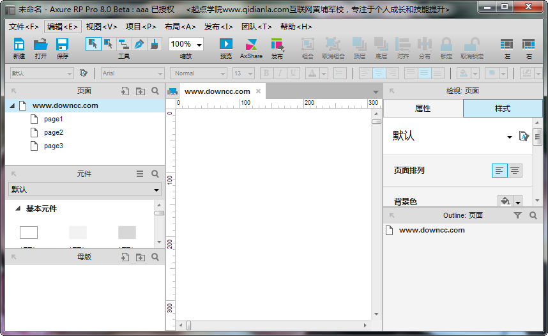Open AxShare from the toolbar
This screenshot has height=336, width=548.
[x=251, y=44]
